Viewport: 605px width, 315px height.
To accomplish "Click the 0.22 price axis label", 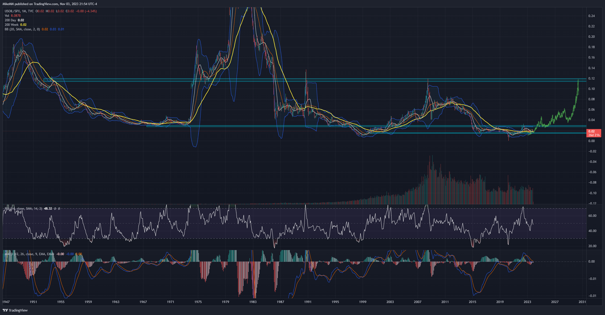I will [591, 26].
